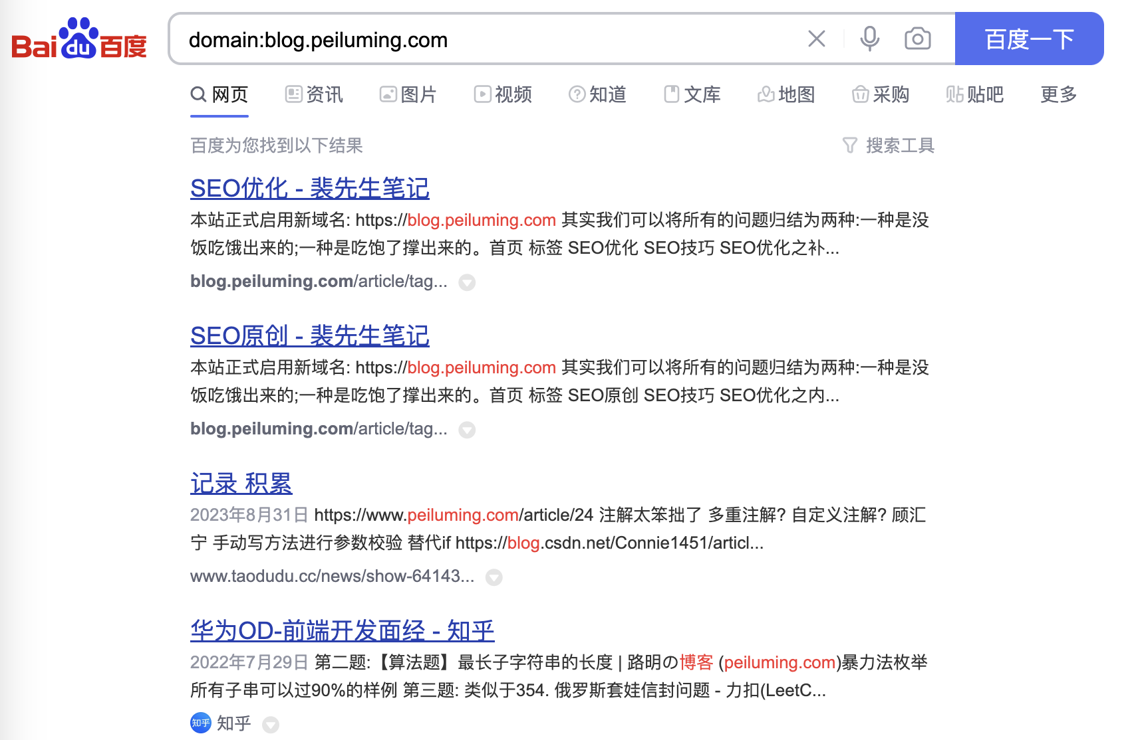Open 搜索工具 filter options
The image size is (1140, 740).
click(x=889, y=145)
